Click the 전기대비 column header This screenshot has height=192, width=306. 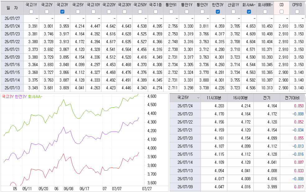coord(292,98)
